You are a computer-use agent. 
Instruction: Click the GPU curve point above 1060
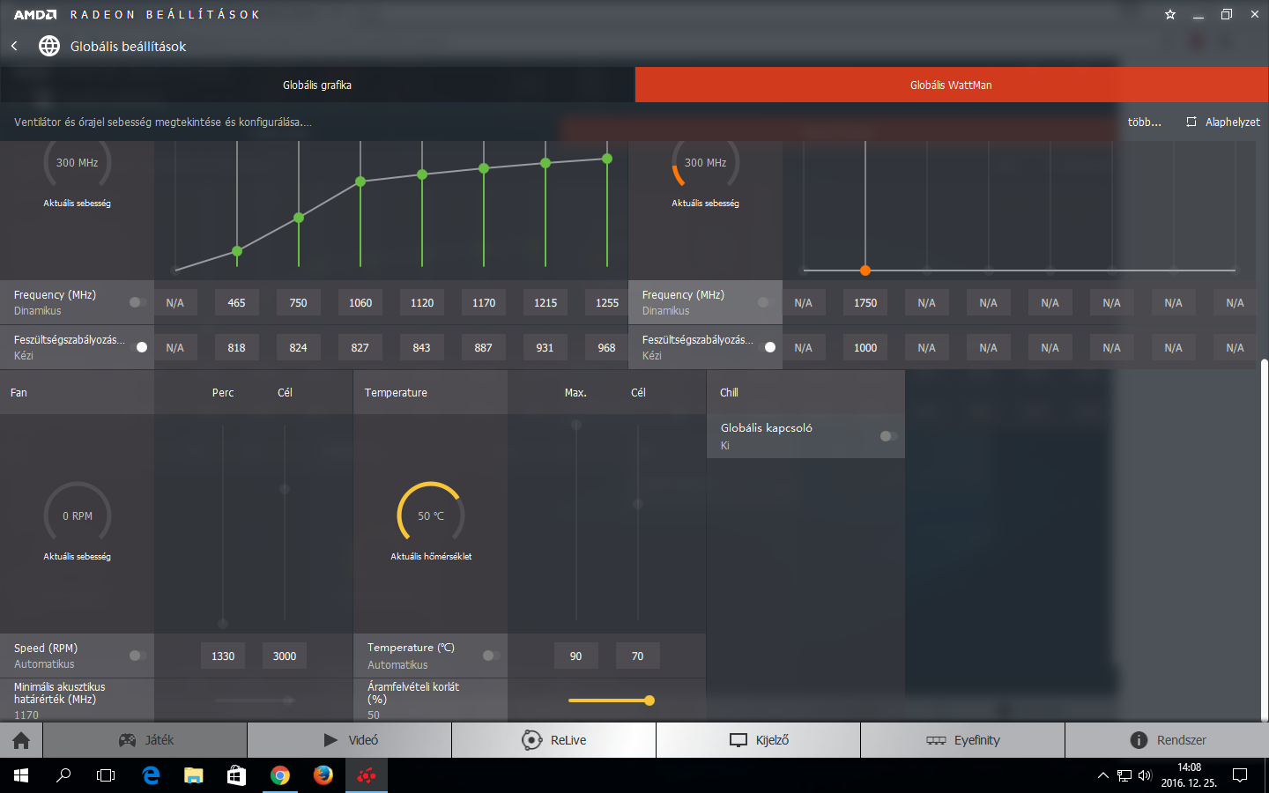(x=360, y=182)
